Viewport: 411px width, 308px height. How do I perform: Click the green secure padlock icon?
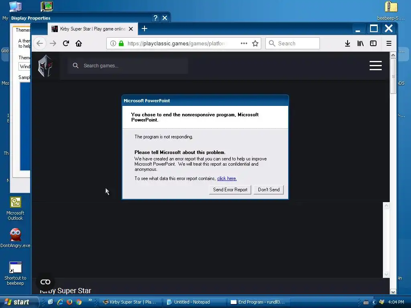click(121, 43)
